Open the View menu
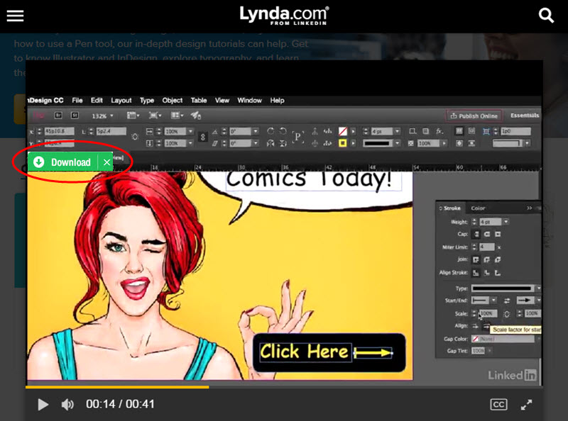The height and width of the screenshot is (421, 568). [222, 101]
